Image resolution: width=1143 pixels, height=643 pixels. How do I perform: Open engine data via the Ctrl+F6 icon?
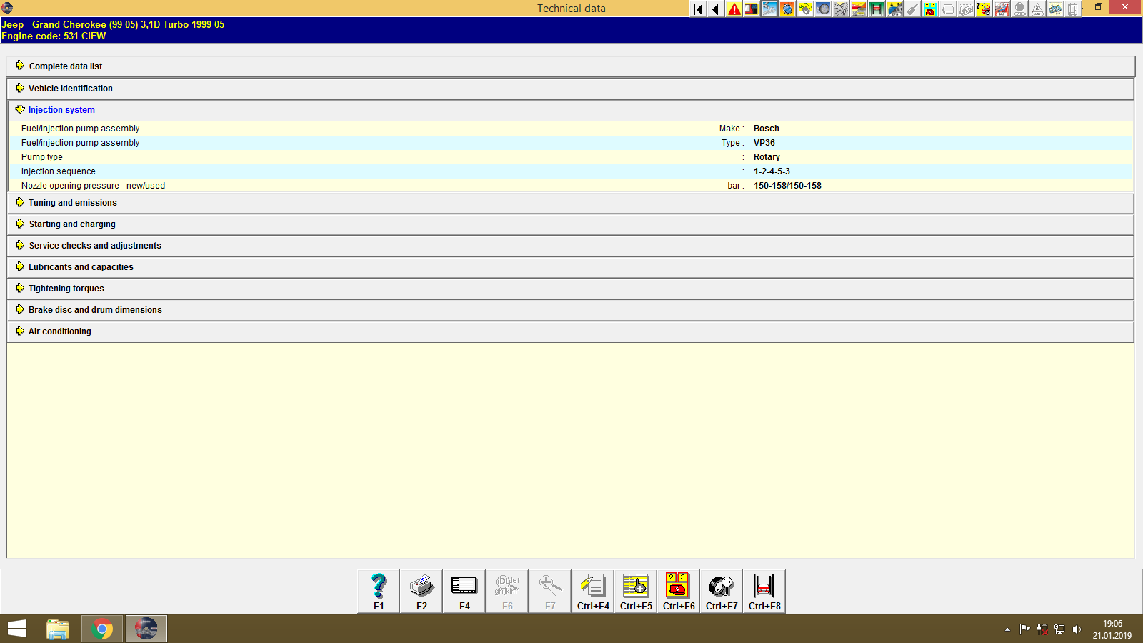pyautogui.click(x=678, y=590)
